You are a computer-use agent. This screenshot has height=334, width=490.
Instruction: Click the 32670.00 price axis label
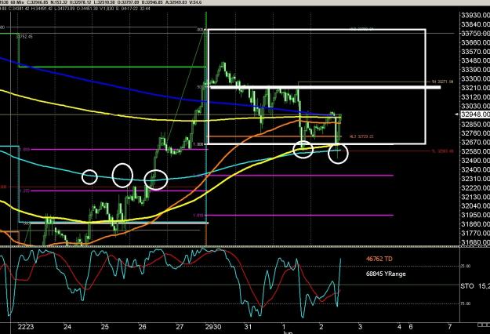click(x=475, y=143)
